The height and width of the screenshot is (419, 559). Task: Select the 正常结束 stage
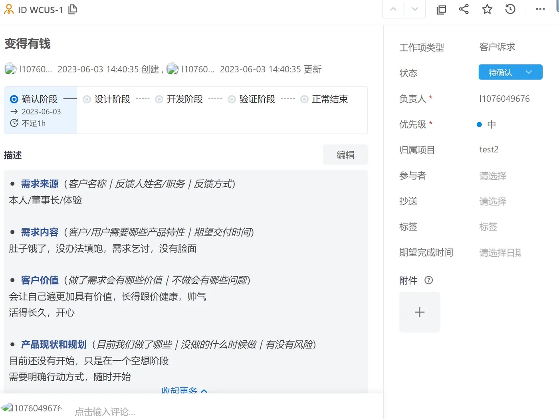click(324, 99)
